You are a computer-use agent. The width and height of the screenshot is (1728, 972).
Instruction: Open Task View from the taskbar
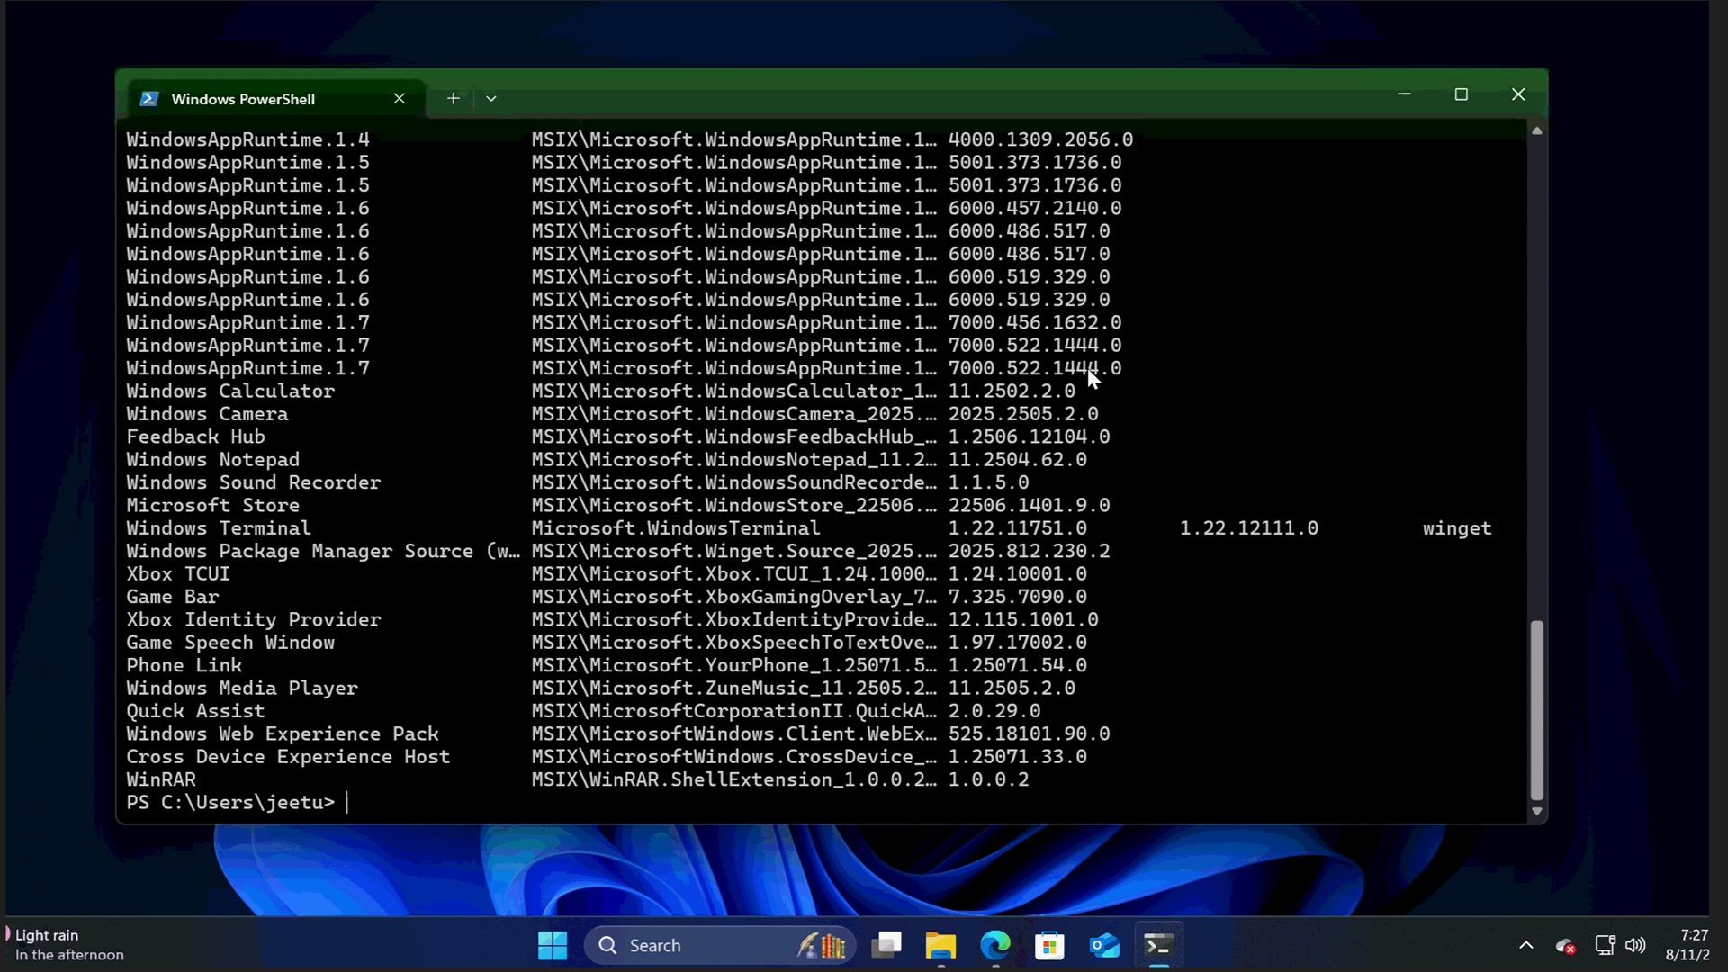(886, 946)
